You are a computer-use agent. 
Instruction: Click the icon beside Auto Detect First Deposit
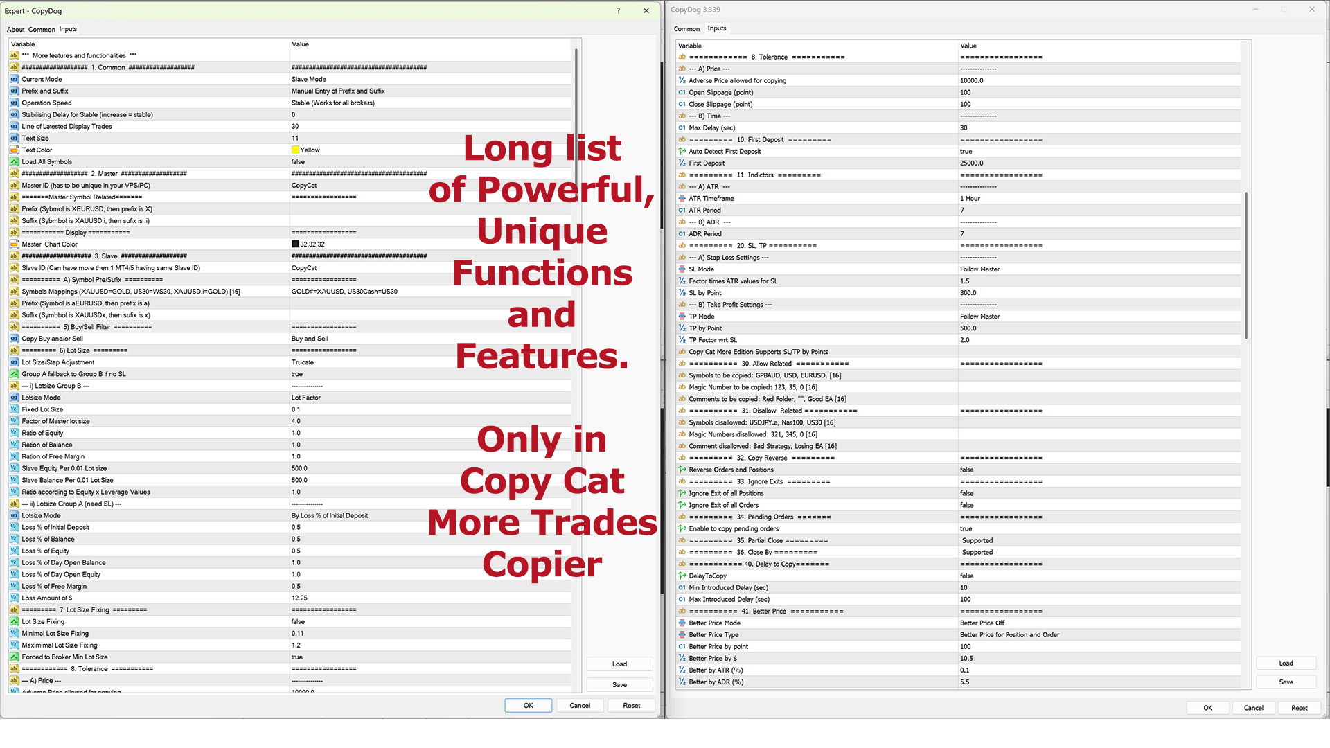point(682,151)
